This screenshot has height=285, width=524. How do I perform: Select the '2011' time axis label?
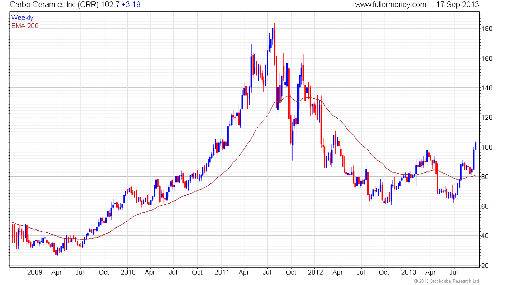(222, 272)
